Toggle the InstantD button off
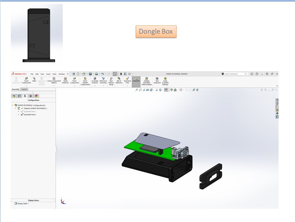 point(136,80)
